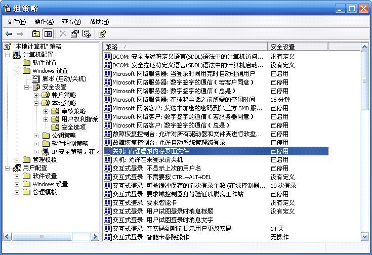Click the 安全选项 folder in tree
The width and height of the screenshot is (372, 255).
click(x=75, y=127)
